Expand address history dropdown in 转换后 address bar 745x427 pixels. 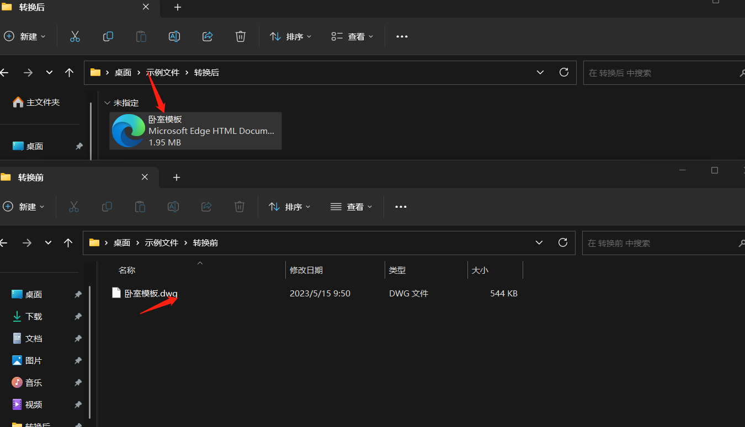pos(541,72)
